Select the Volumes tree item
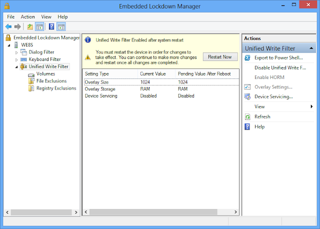 [x=45, y=73]
